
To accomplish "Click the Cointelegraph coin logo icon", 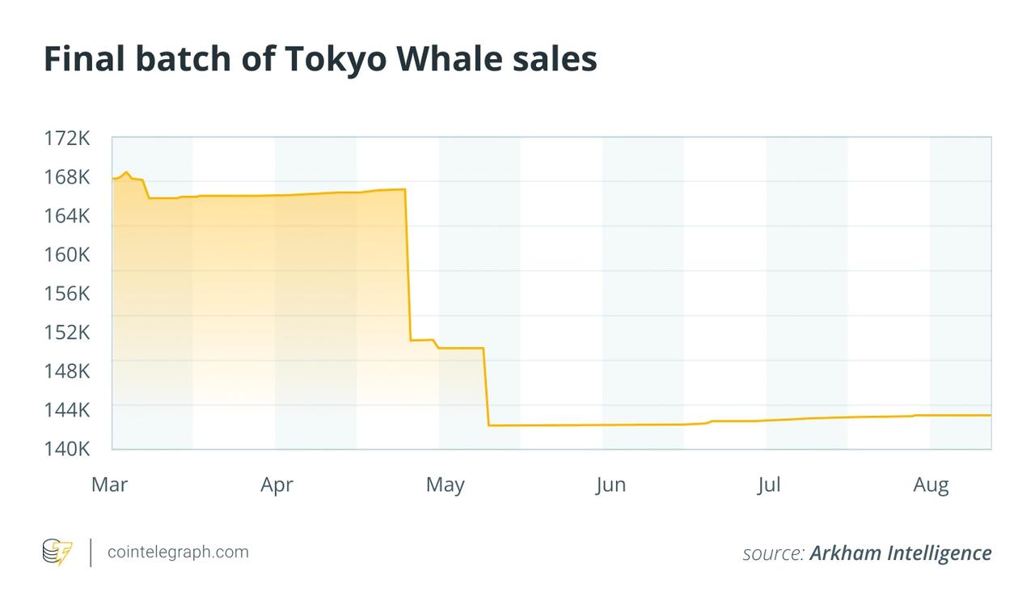I will [57, 552].
